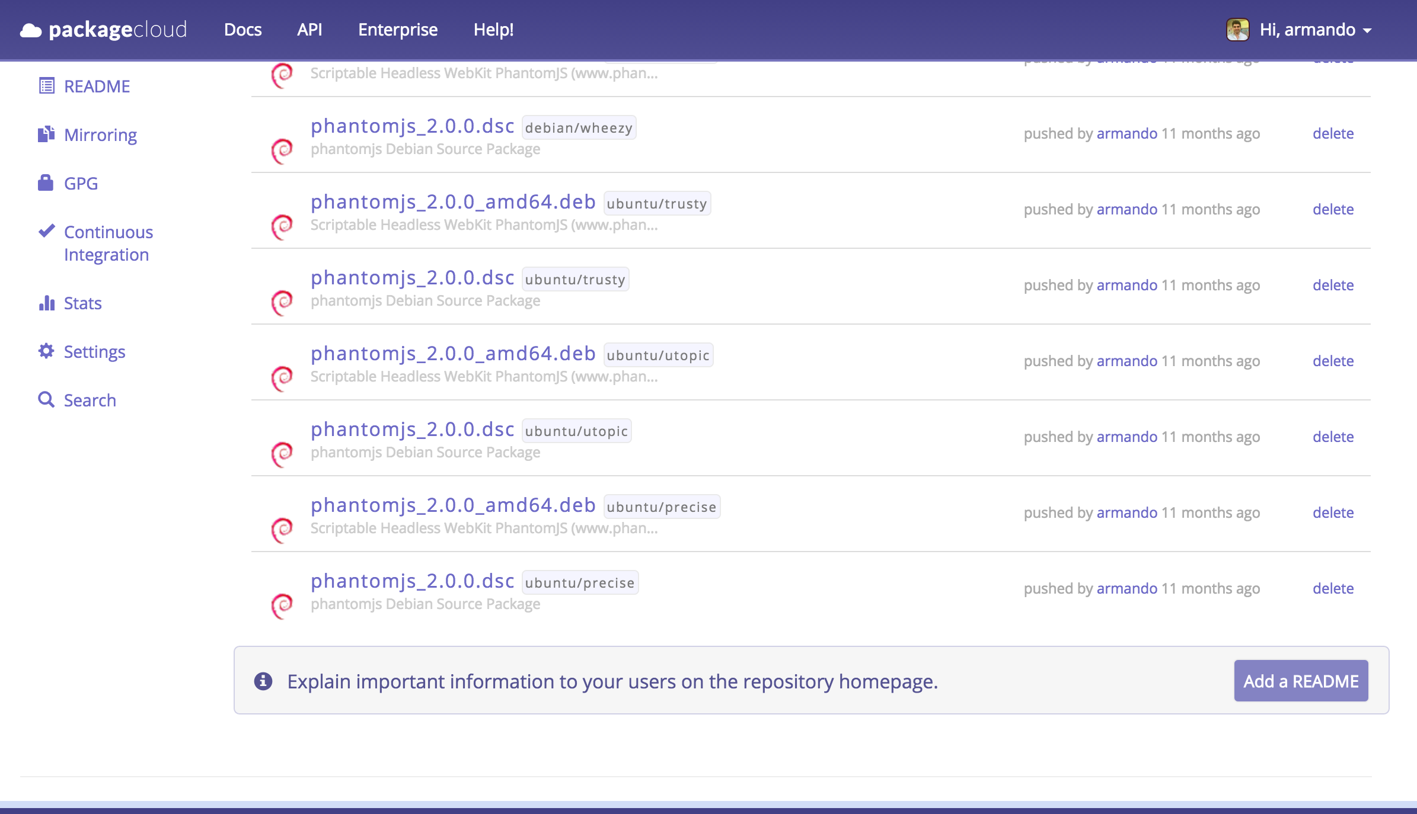
Task: Delete the ubuntu/trusty dsc package
Action: point(1333,285)
